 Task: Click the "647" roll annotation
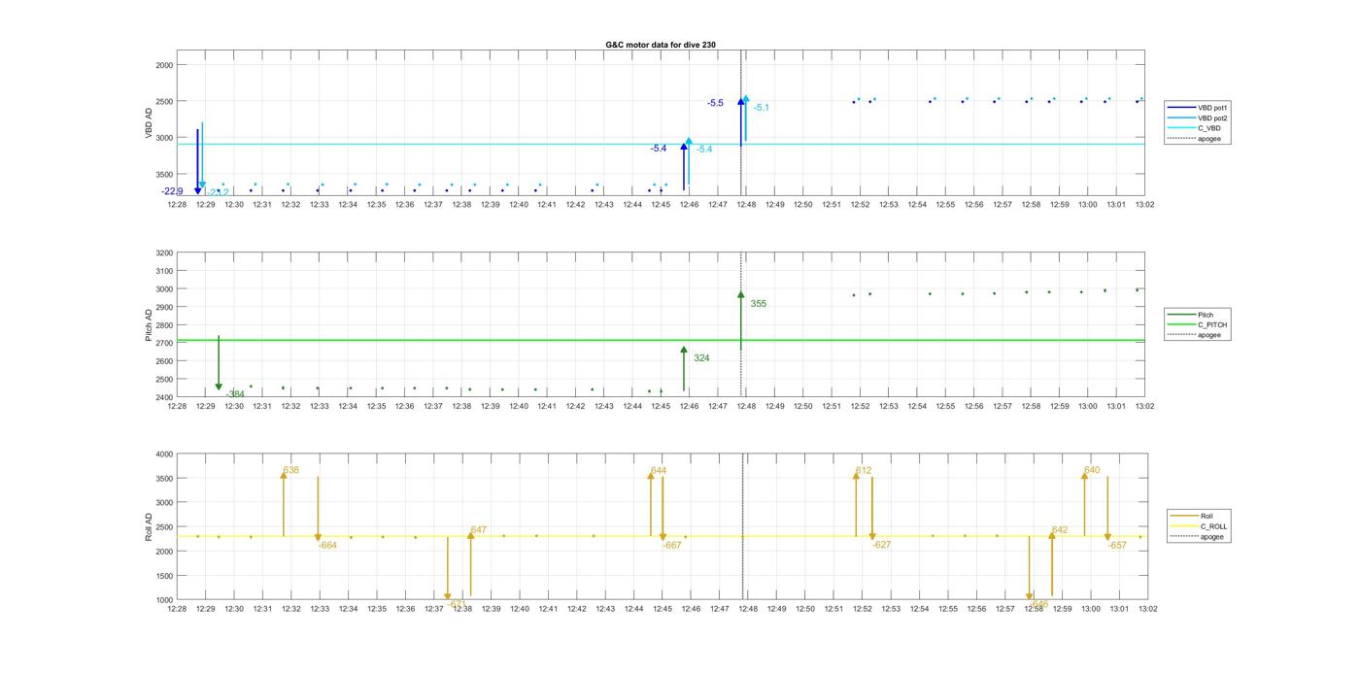pos(478,530)
